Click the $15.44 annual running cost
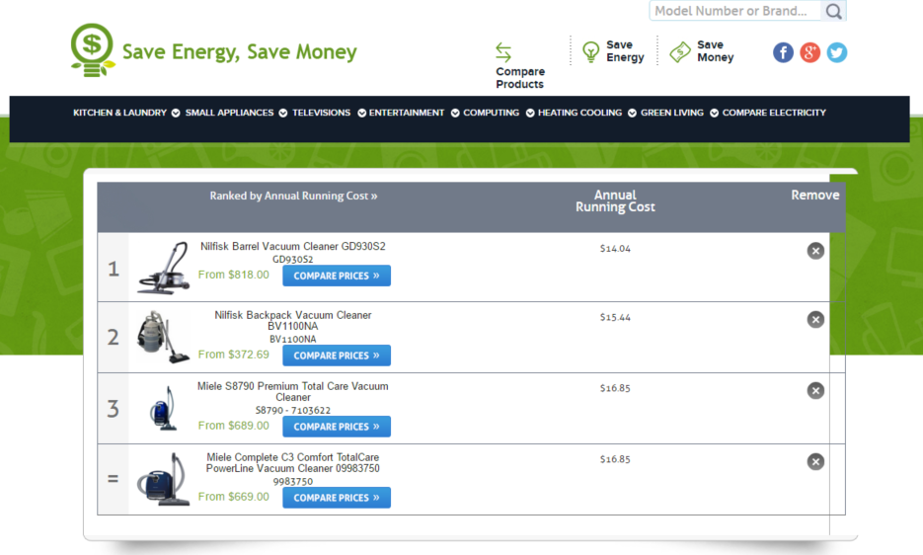 (615, 317)
